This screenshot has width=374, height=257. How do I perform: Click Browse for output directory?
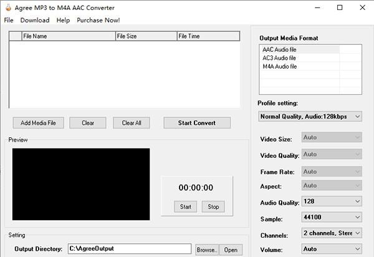[x=207, y=250]
